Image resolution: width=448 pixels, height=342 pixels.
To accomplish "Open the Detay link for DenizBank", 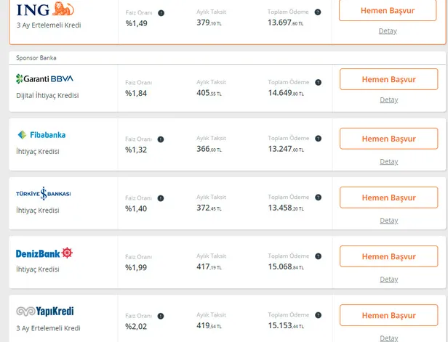I will click(388, 279).
